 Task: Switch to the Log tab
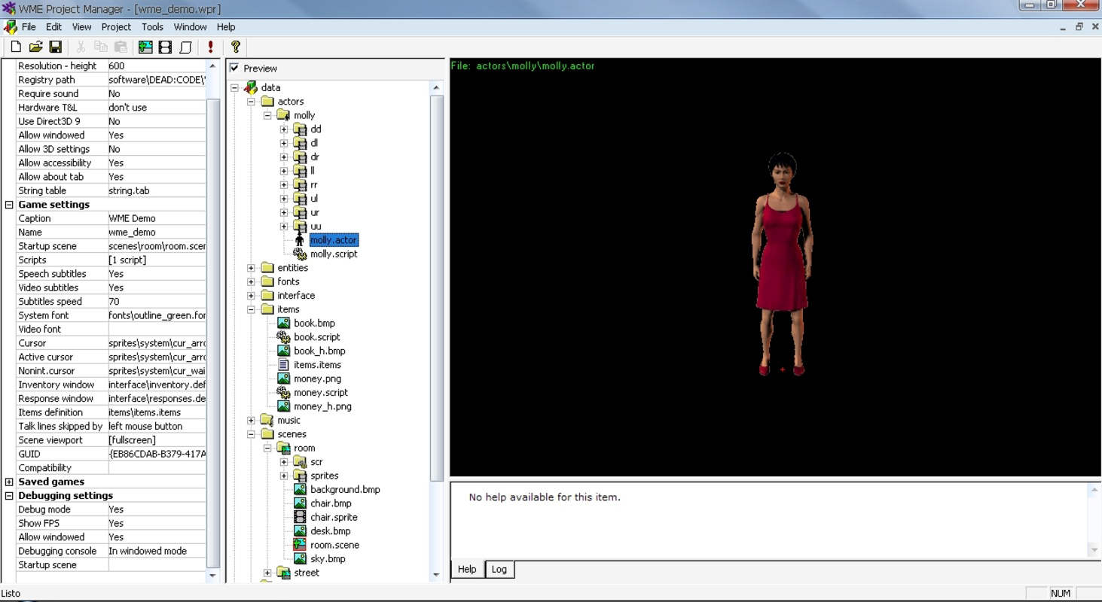[499, 570]
